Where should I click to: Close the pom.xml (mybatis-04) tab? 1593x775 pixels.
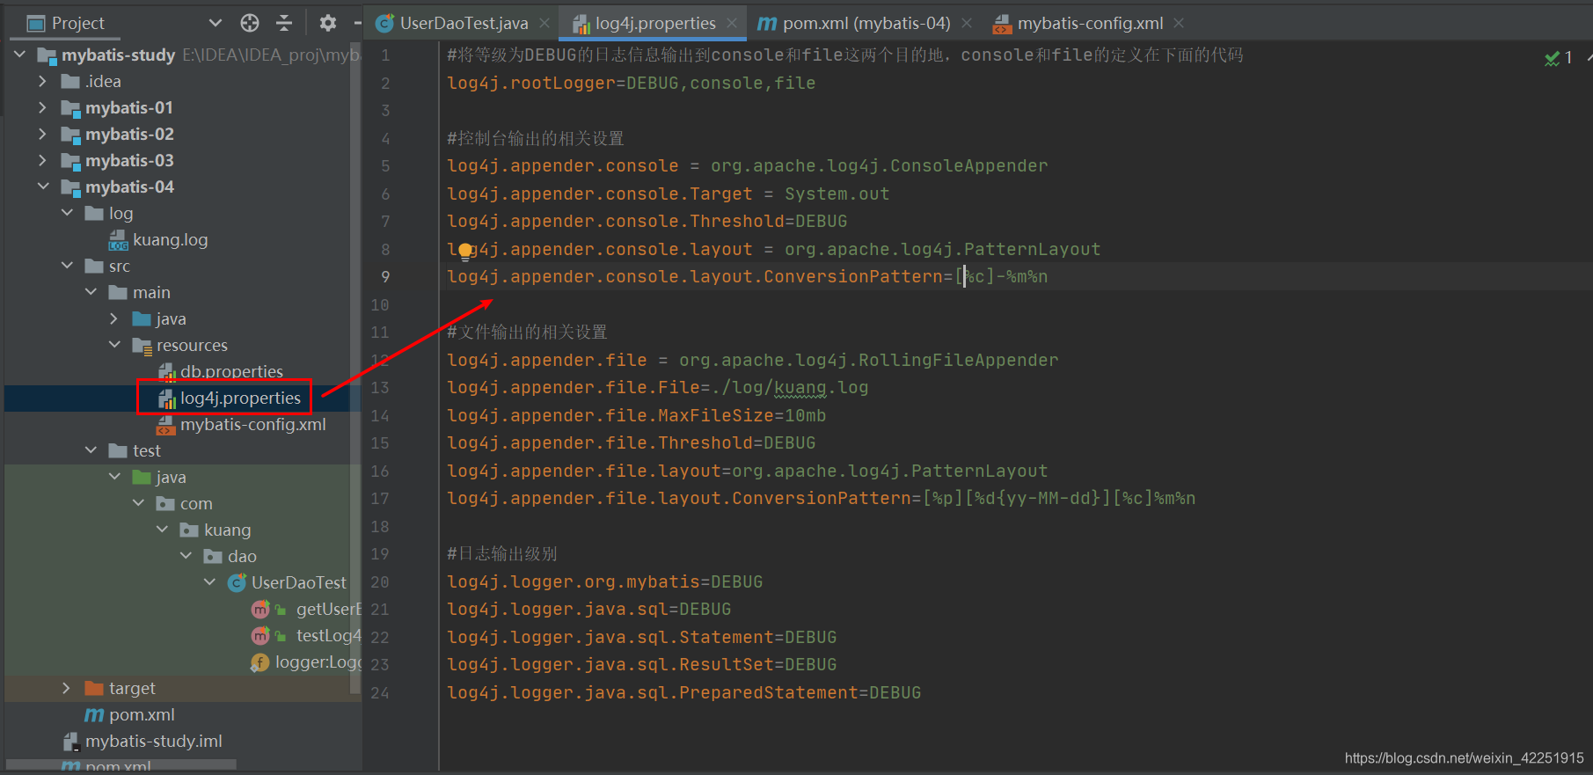click(x=967, y=23)
